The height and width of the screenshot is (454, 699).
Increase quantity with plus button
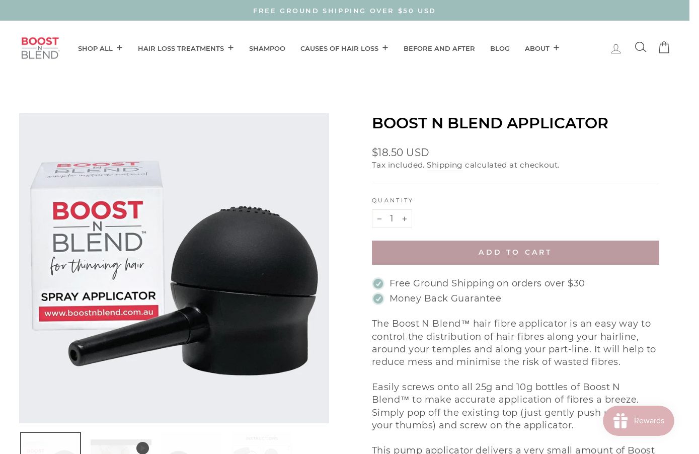(x=405, y=219)
